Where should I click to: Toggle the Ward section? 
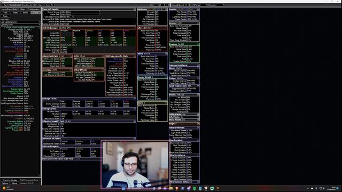(x=166, y=103)
